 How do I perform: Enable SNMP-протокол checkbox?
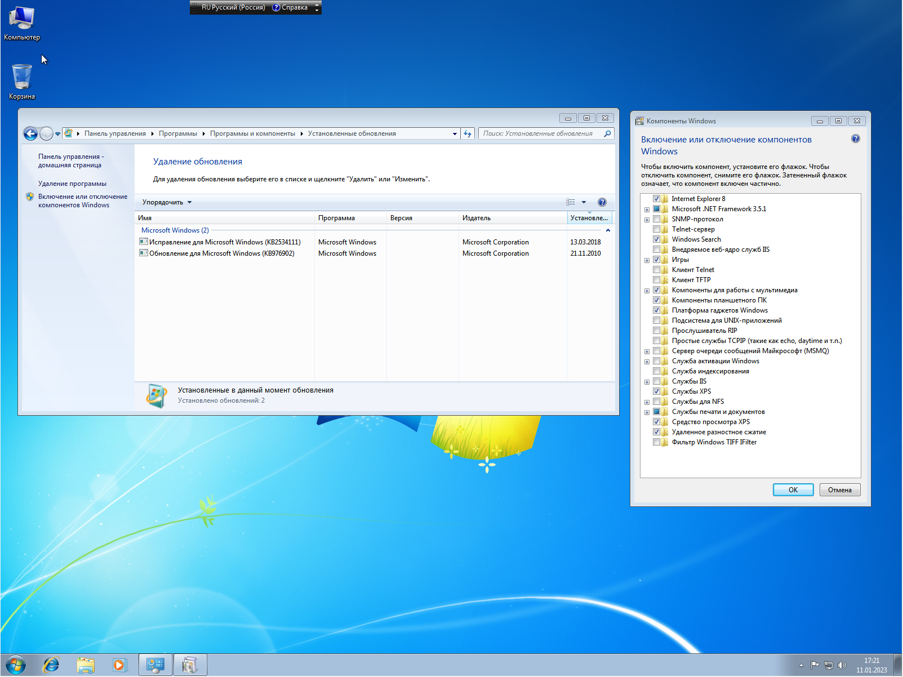pos(656,219)
